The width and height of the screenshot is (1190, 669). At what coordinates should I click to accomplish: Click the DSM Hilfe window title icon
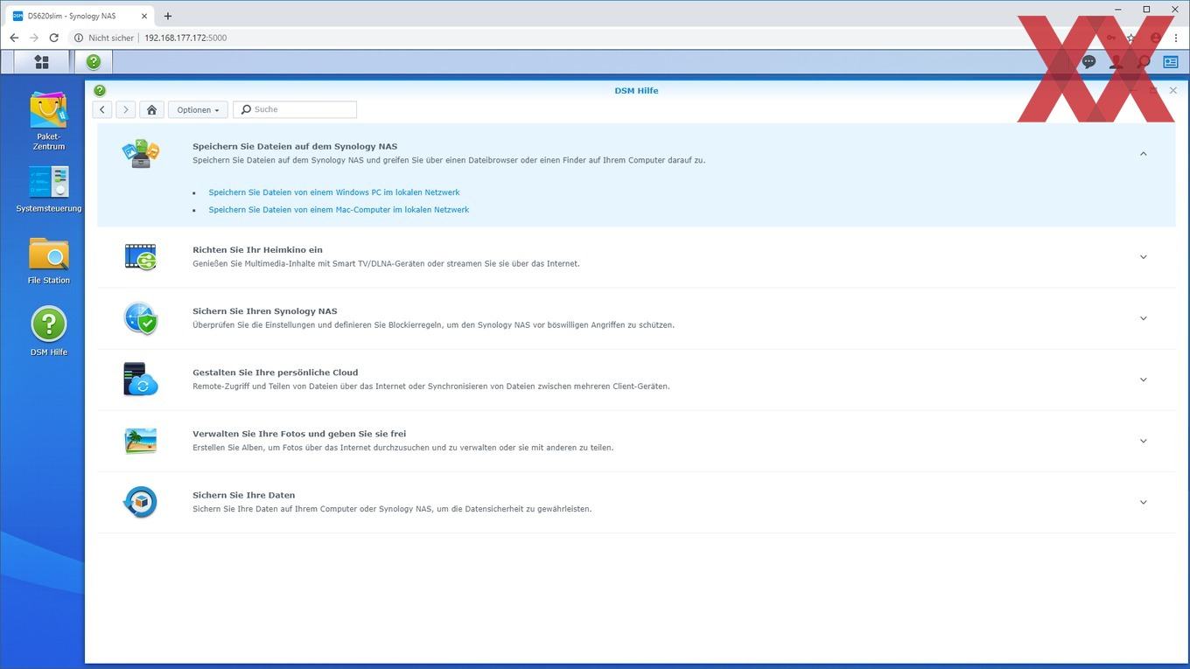[x=100, y=90]
